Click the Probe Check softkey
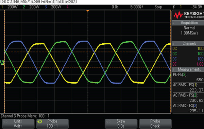The width and height of the screenshot is (204, 129). (155, 124)
